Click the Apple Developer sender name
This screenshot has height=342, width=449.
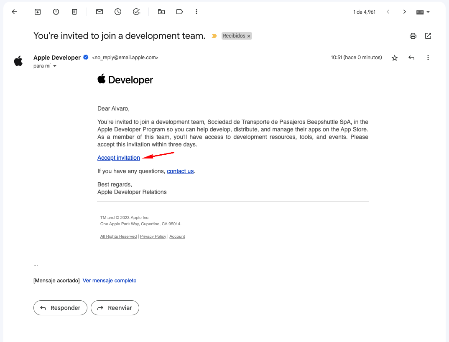(57, 58)
